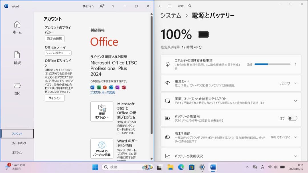Click the taskbar search box
The image size is (308, 173).
click(x=125, y=167)
